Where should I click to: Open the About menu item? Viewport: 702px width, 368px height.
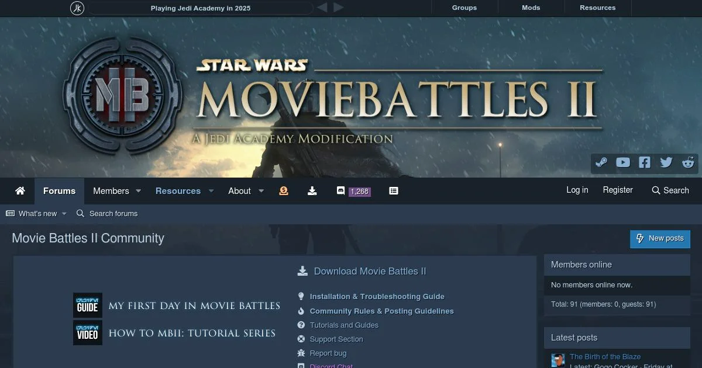239,191
